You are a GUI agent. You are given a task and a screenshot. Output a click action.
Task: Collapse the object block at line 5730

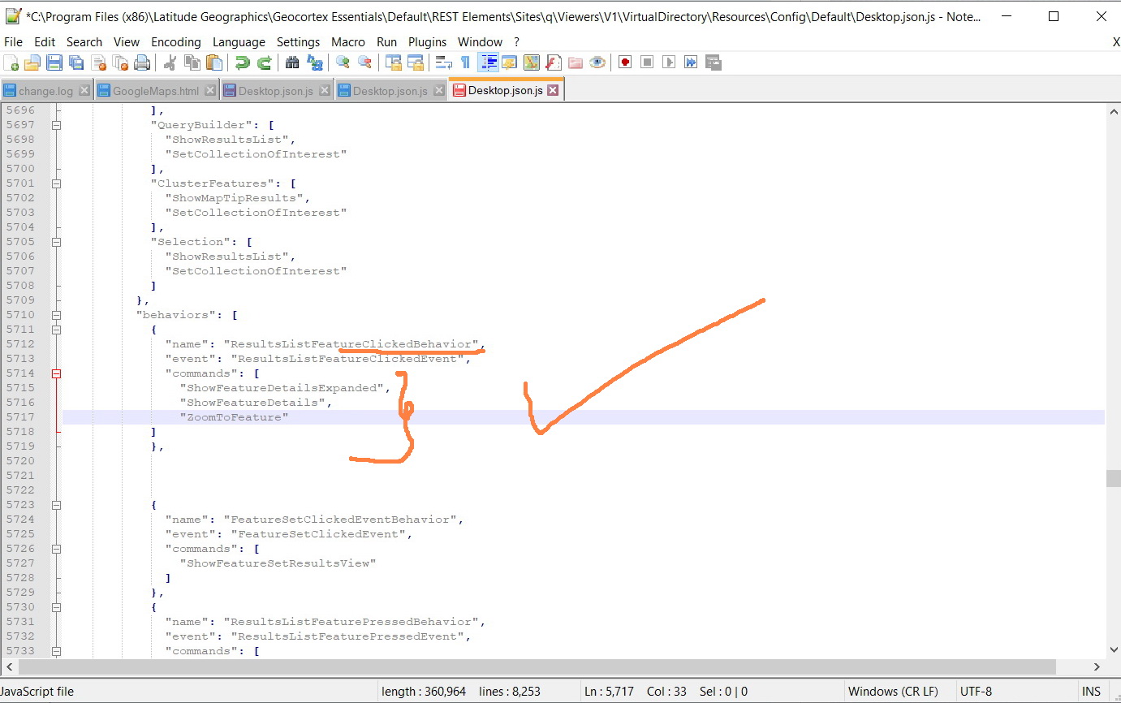(x=57, y=607)
